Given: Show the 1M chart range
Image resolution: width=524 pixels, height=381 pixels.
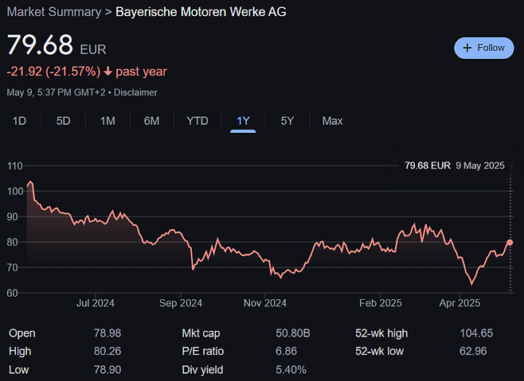Looking at the screenshot, I should 108,121.
